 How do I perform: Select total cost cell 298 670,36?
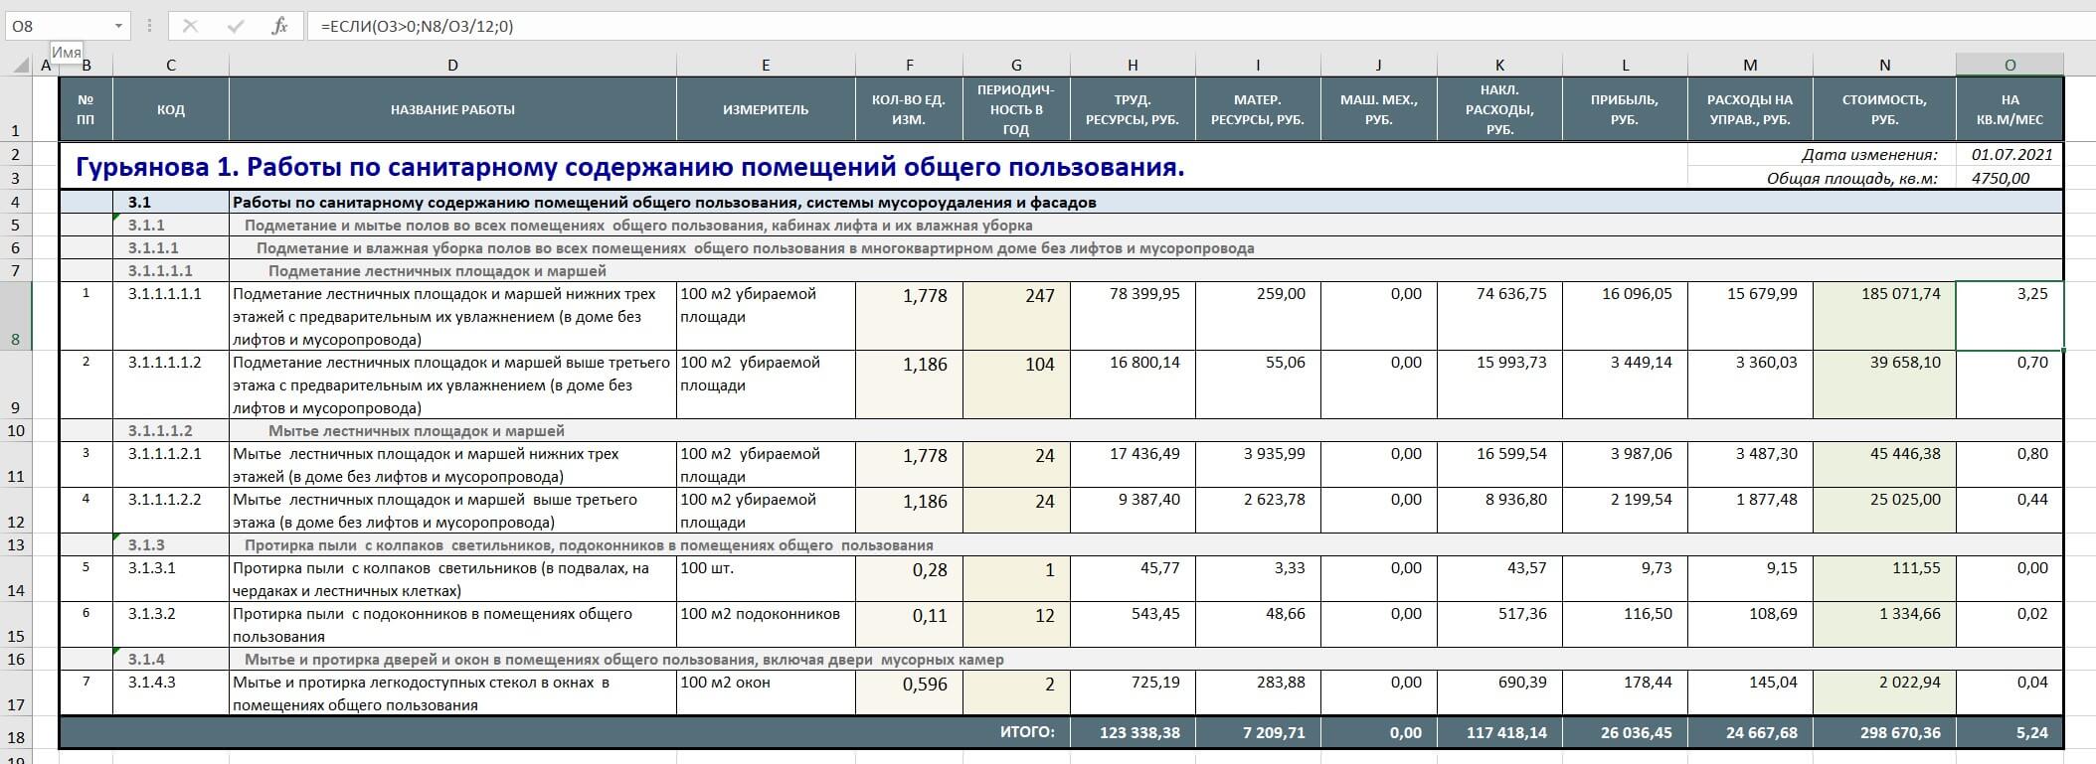pyautogui.click(x=1884, y=733)
